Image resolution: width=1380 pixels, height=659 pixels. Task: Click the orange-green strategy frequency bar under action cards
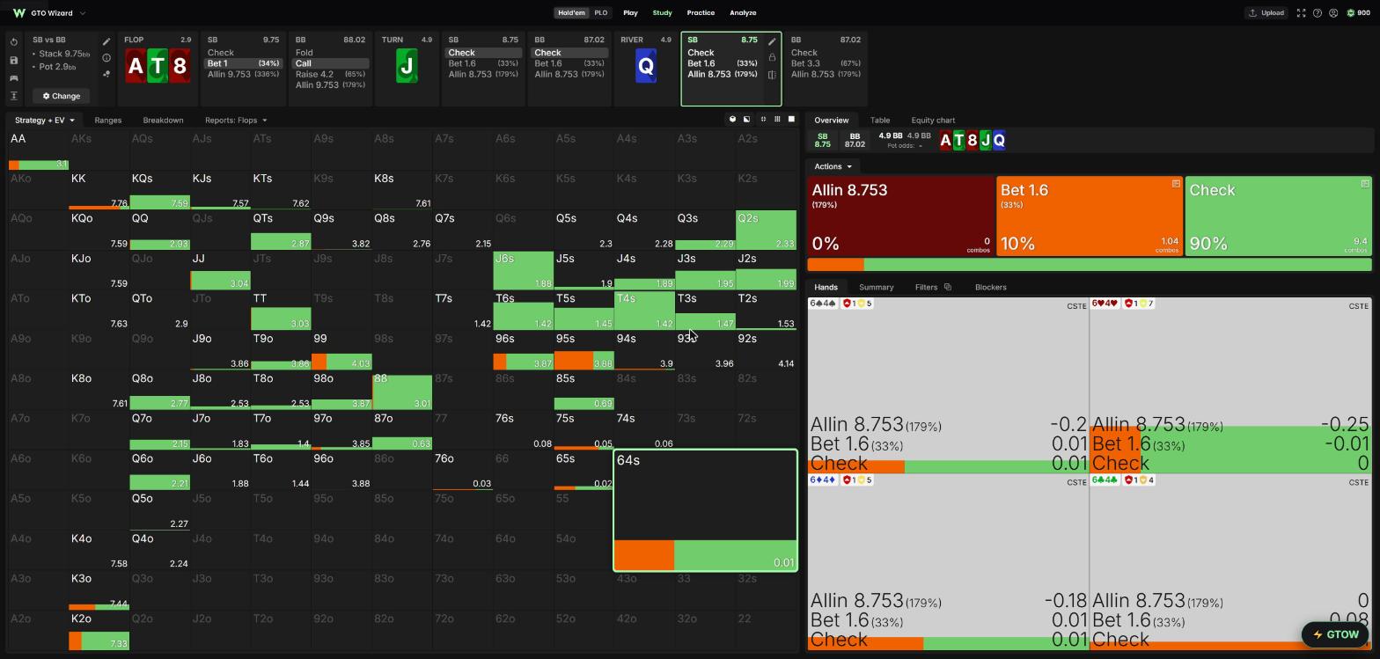pos(1090,265)
